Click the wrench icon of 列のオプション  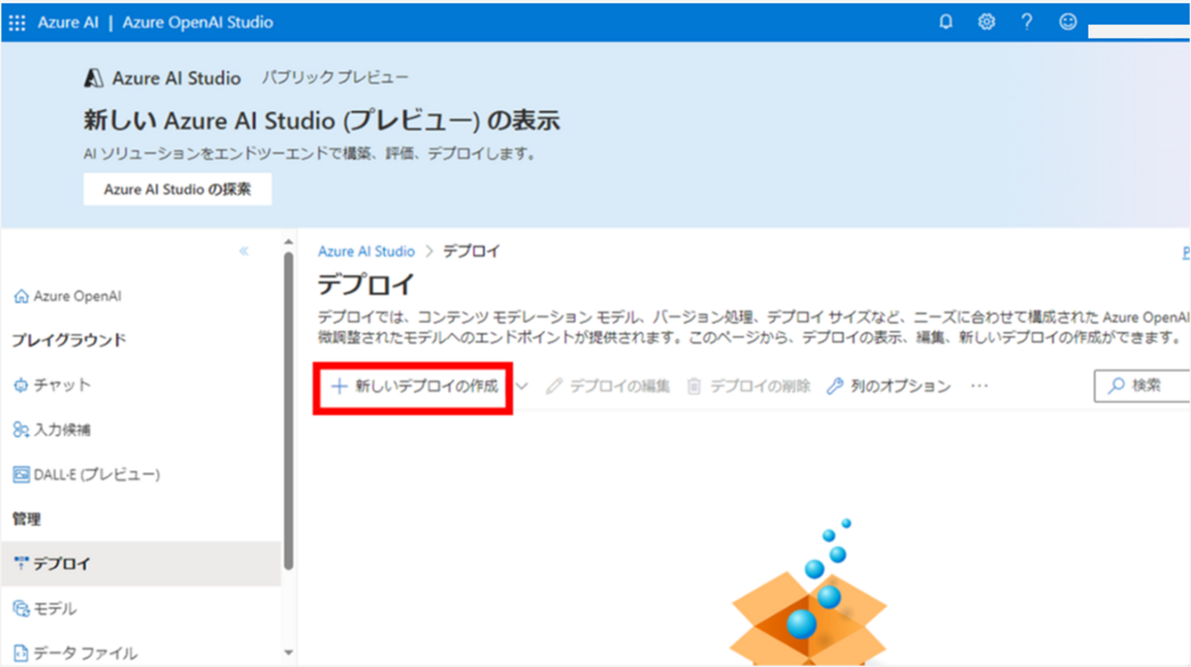(x=835, y=386)
